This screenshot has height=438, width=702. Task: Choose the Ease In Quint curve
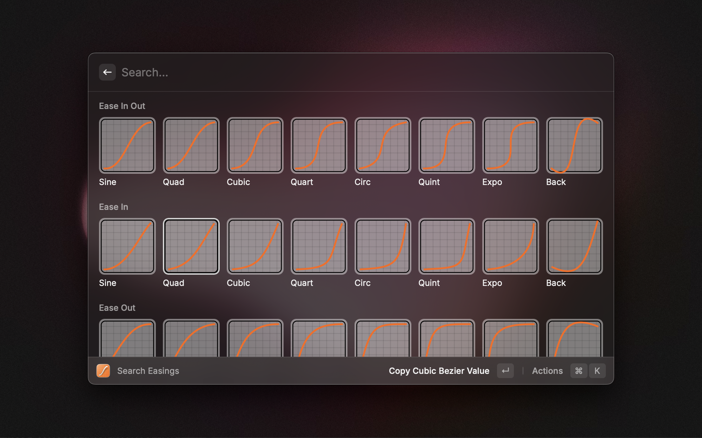(x=446, y=246)
